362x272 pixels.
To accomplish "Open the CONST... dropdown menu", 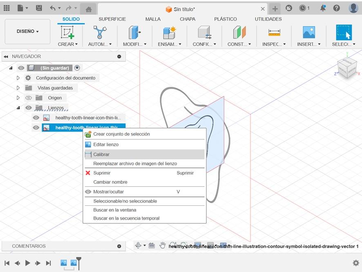I will tap(239, 44).
